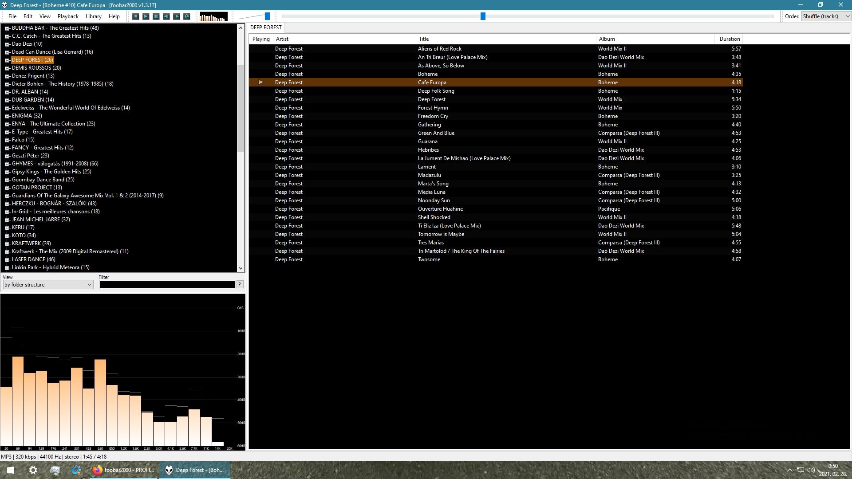Open the 'by folder structure' view dropdown
The width and height of the screenshot is (852, 479).
point(48,285)
